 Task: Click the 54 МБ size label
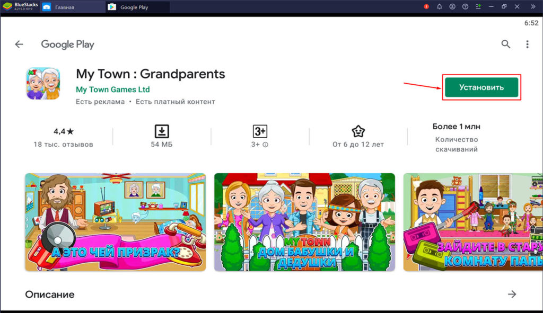162,145
